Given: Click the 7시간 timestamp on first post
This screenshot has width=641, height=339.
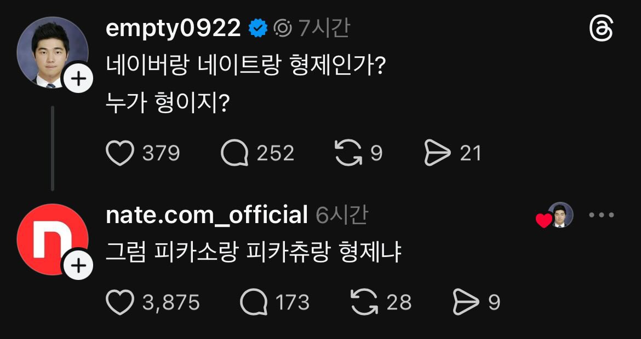Looking at the screenshot, I should 324,28.
